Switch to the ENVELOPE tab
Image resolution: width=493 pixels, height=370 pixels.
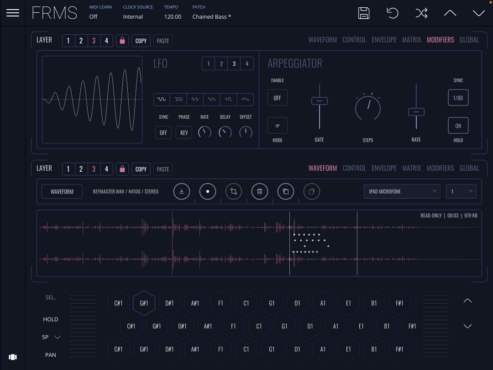click(384, 40)
